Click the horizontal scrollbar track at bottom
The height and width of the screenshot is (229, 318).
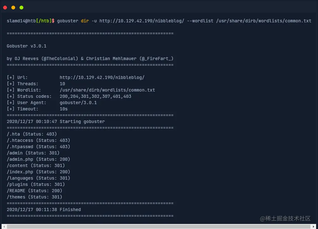159,226
